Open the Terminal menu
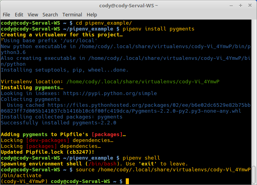The width and height of the screenshot is (257, 185). (x=72, y=15)
